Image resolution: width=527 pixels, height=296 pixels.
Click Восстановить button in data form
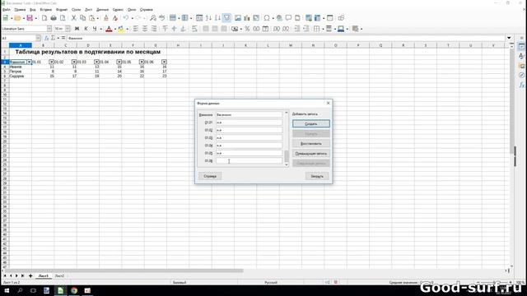pos(311,144)
